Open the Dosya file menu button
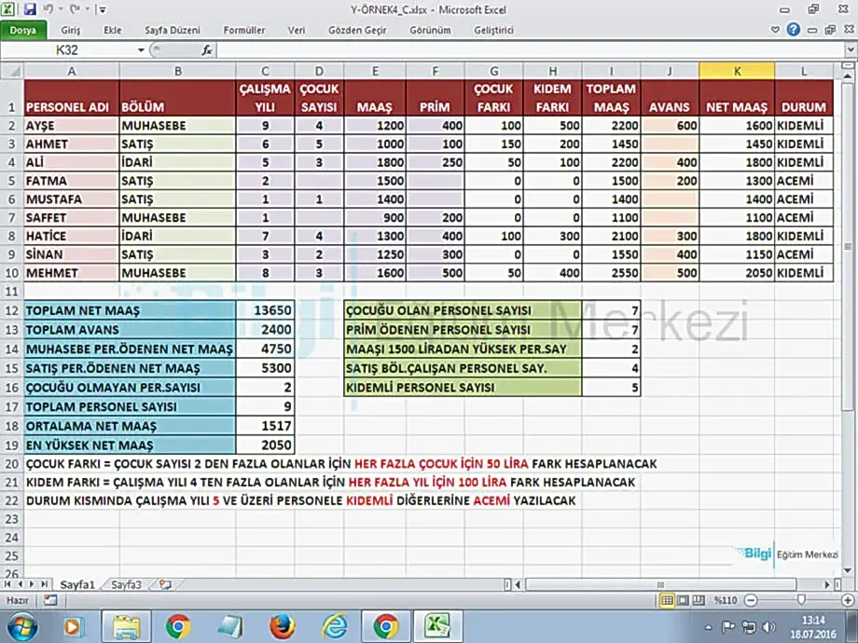Screen dimensions: 858x643 [x=23, y=30]
